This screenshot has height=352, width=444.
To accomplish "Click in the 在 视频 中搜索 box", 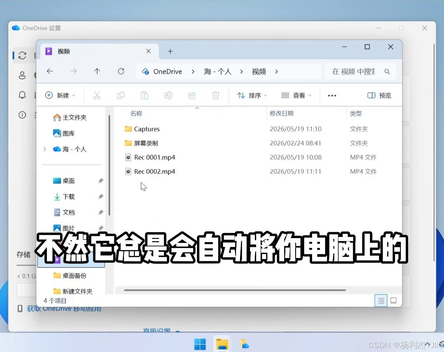I will [x=360, y=71].
